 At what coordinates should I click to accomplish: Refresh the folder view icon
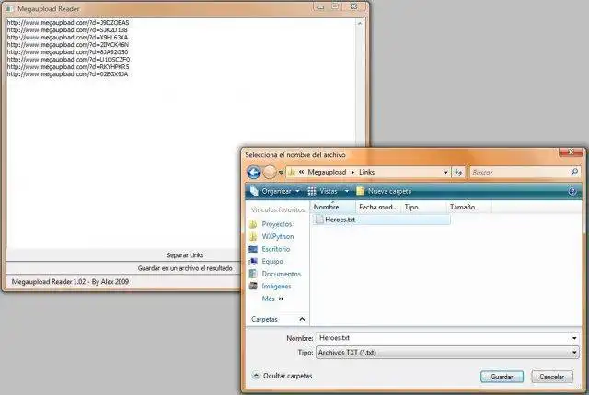[x=458, y=173]
